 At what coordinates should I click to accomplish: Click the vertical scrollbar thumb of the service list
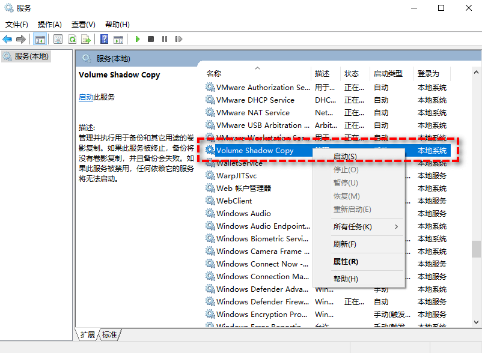[476, 249]
